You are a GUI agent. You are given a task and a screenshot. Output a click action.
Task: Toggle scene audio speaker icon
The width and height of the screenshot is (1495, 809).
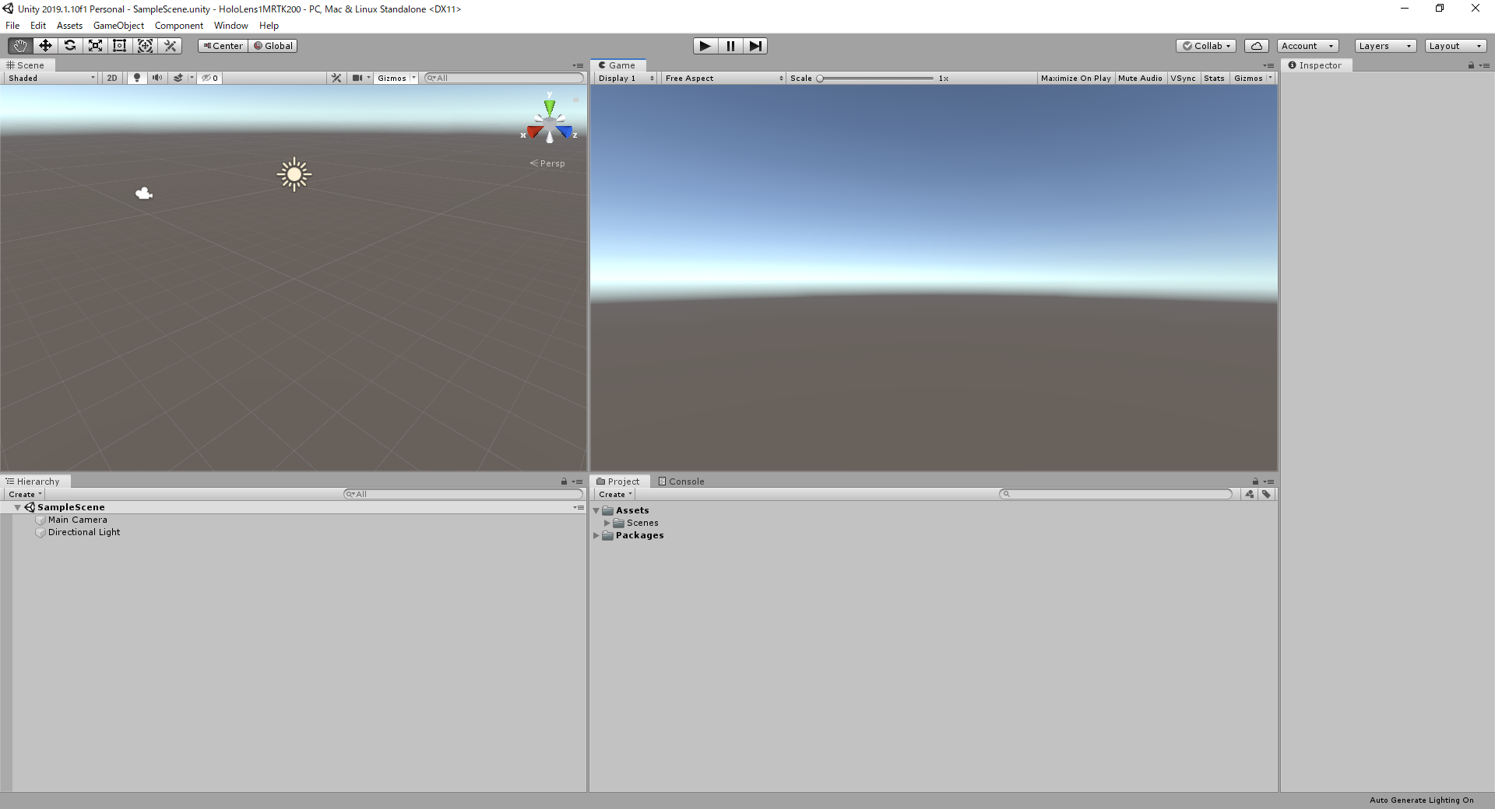[157, 78]
